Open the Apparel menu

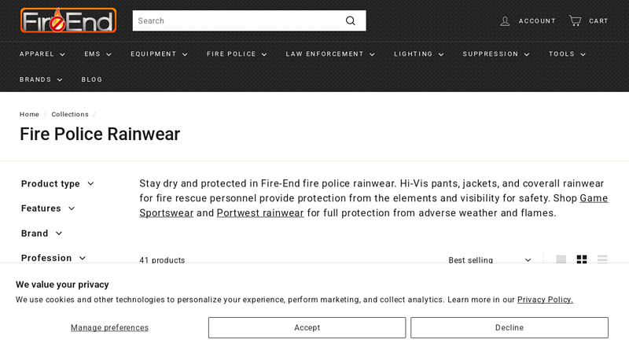coord(42,54)
